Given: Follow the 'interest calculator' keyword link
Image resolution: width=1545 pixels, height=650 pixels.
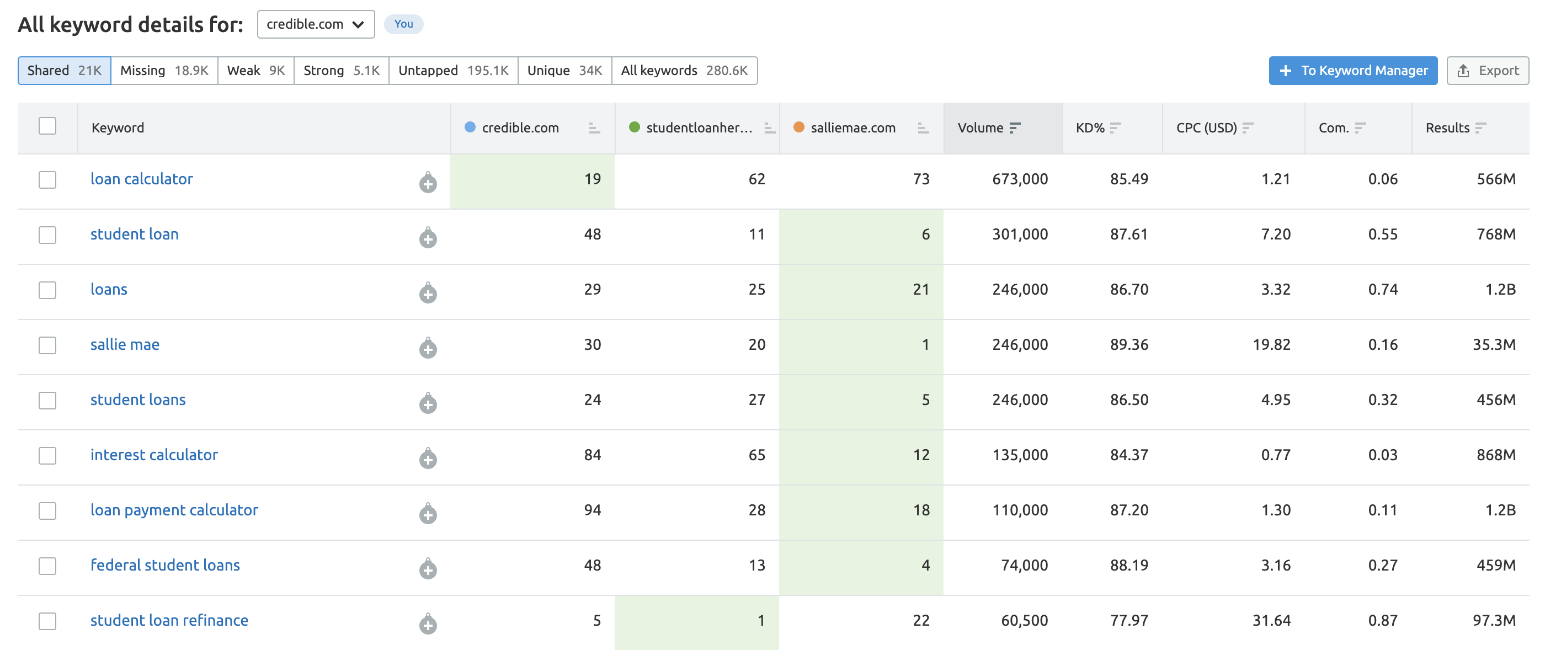Looking at the screenshot, I should tap(154, 455).
